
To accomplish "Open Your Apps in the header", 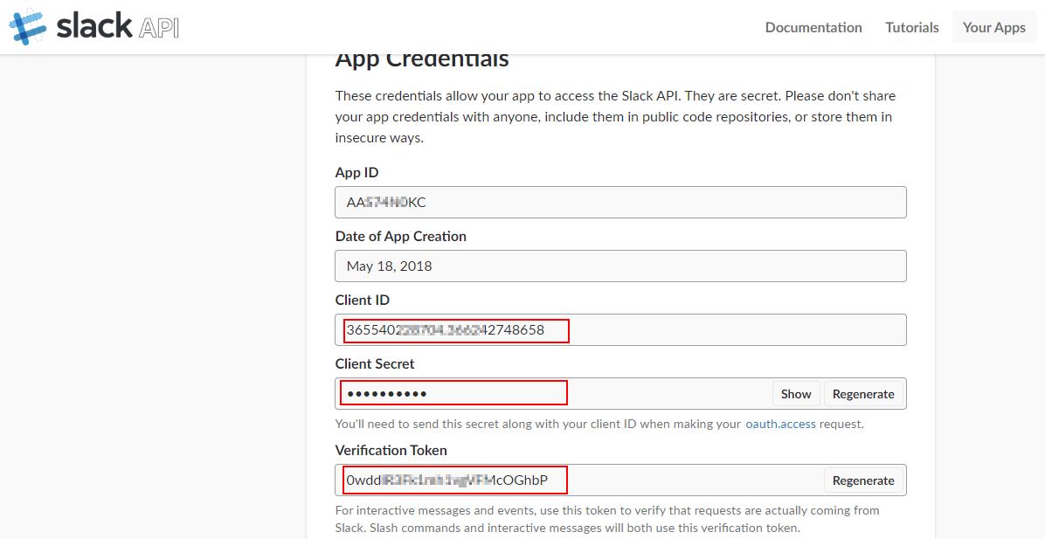I will pos(993,27).
